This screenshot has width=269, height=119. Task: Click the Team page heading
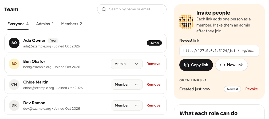coord(11,9)
